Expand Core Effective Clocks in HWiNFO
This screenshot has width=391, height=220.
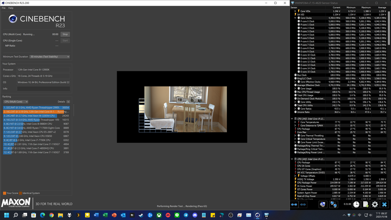point(295,82)
